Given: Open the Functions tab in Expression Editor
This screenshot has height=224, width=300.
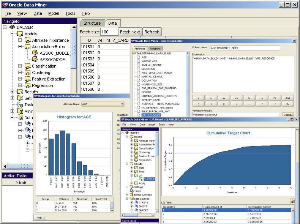Looking at the screenshot, I should click(155, 49).
